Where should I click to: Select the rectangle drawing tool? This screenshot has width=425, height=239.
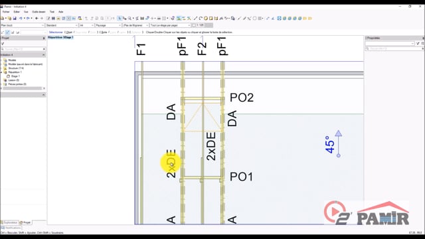[211, 19]
